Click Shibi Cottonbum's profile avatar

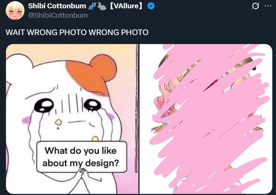pyautogui.click(x=15, y=11)
